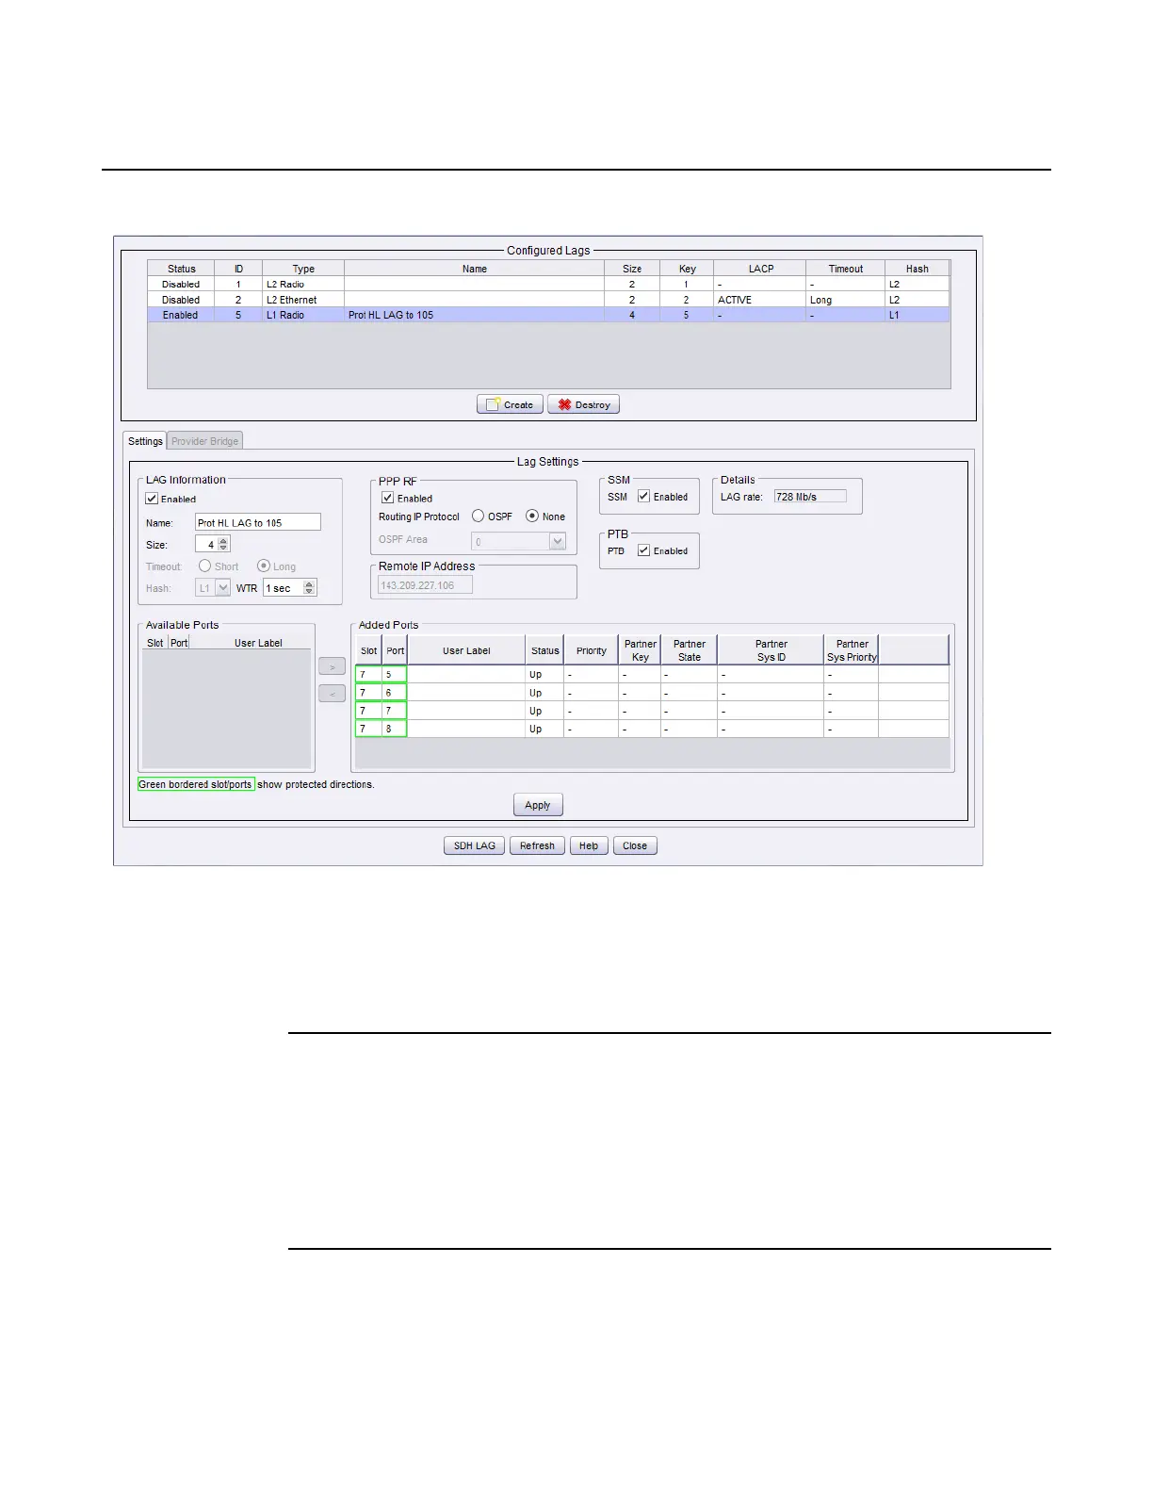Click the Priority column header in Added Ports
1153x1493 pixels.
click(x=592, y=650)
